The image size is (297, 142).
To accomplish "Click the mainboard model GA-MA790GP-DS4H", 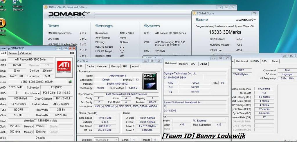I will (x=183, y=77).
